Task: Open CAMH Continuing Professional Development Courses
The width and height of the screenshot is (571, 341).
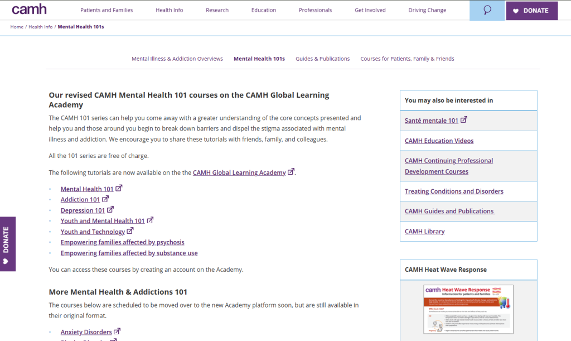Action: coord(449,166)
